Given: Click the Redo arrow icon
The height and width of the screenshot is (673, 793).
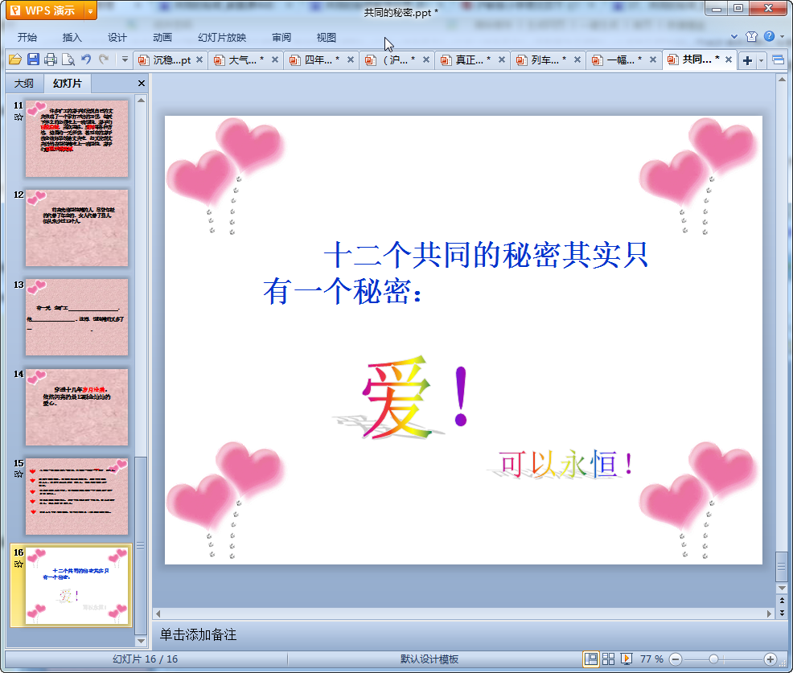Looking at the screenshot, I should 104,60.
